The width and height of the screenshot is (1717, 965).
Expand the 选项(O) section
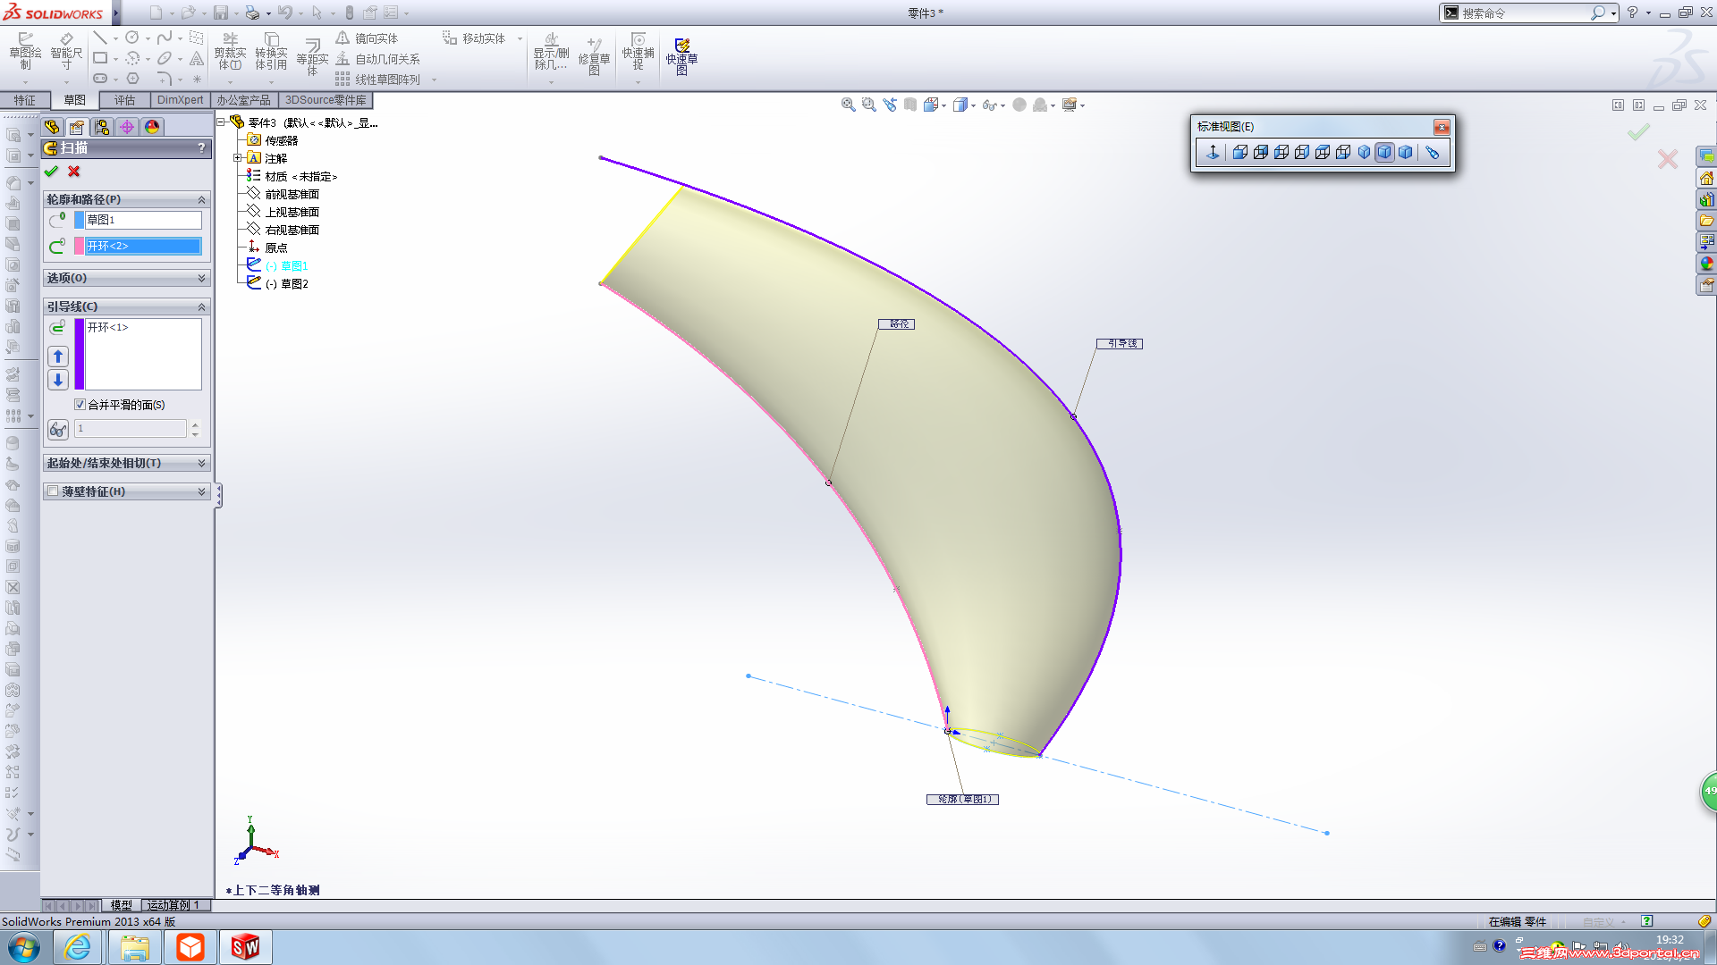click(201, 278)
